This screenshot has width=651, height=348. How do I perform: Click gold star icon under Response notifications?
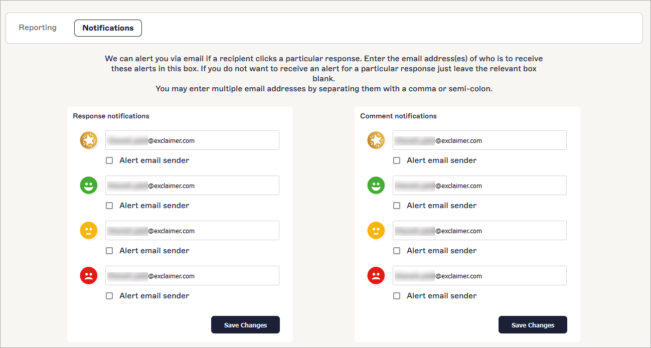(x=88, y=140)
